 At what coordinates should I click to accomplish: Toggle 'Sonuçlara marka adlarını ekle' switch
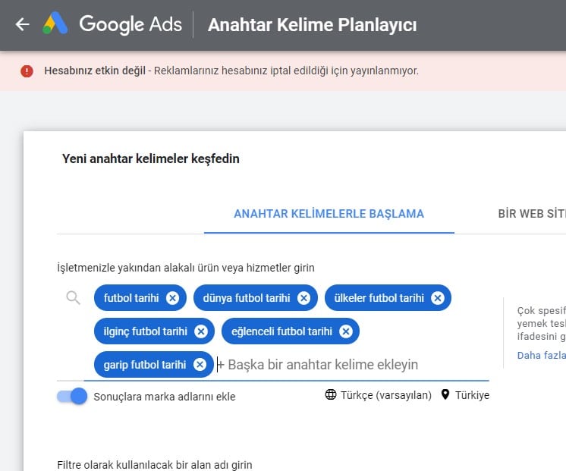(72, 396)
